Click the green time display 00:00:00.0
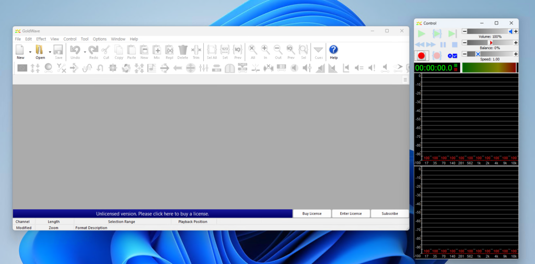Image resolution: width=535 pixels, height=264 pixels. coord(434,68)
